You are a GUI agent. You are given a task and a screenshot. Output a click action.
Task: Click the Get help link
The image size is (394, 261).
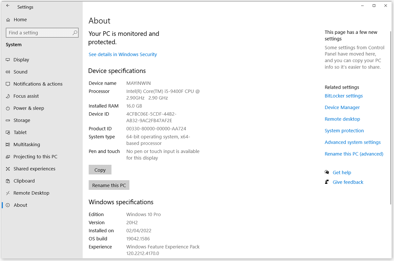coord(342,173)
